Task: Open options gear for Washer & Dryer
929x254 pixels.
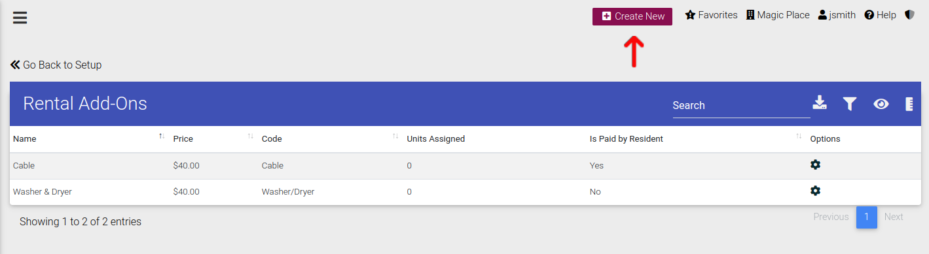Action: click(x=815, y=191)
